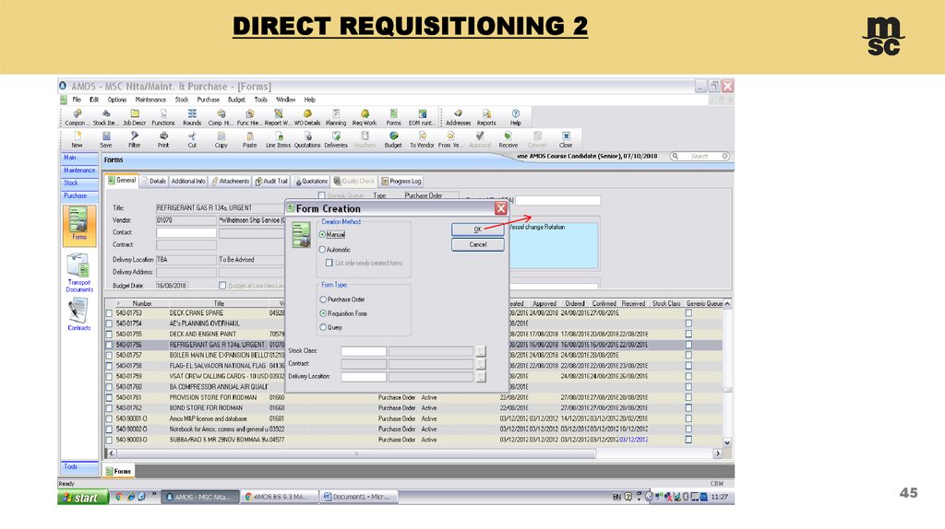Click the Print toolbar icon
The width and height of the screenshot is (945, 529).
point(163,139)
